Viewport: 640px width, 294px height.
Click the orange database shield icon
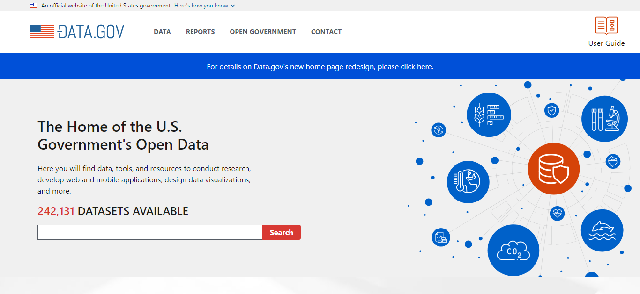click(x=553, y=169)
